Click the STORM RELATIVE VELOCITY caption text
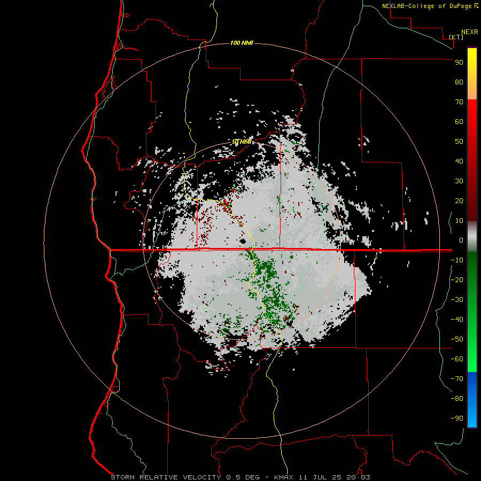Screen dimensions: 481x481 pyautogui.click(x=166, y=477)
